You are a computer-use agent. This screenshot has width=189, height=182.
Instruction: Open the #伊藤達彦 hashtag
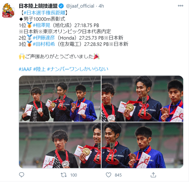pyautogui.click(x=44, y=38)
